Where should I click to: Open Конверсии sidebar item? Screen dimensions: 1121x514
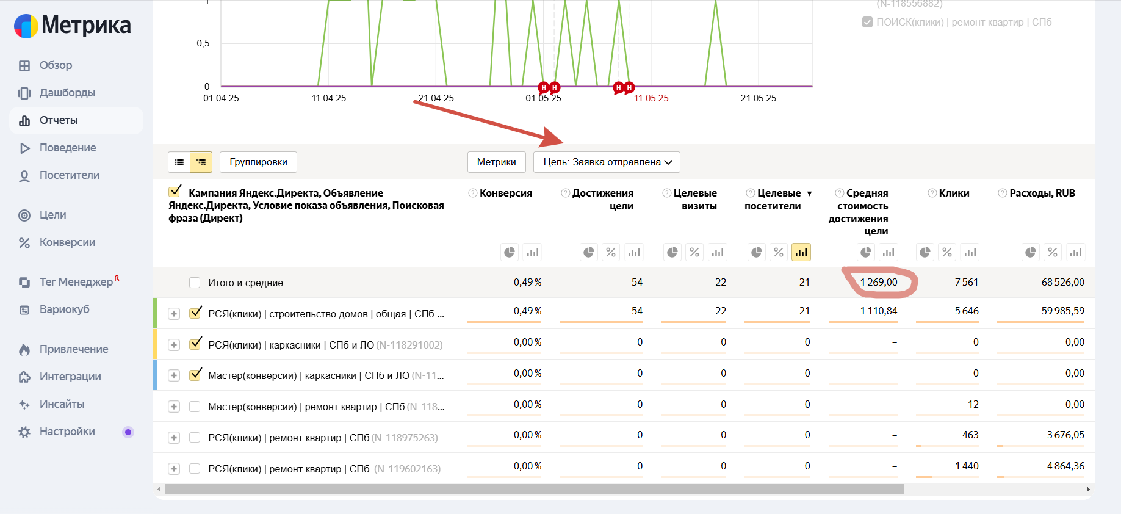[x=67, y=242]
